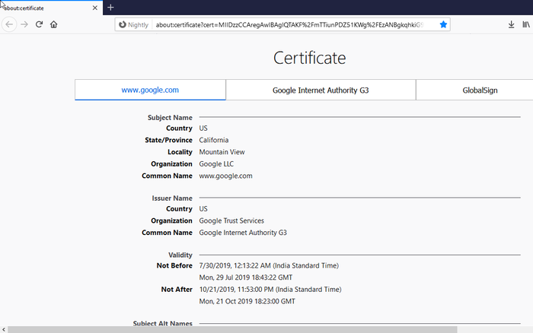Click the blue bookmark star
This screenshot has width=533, height=333.
coord(443,24)
